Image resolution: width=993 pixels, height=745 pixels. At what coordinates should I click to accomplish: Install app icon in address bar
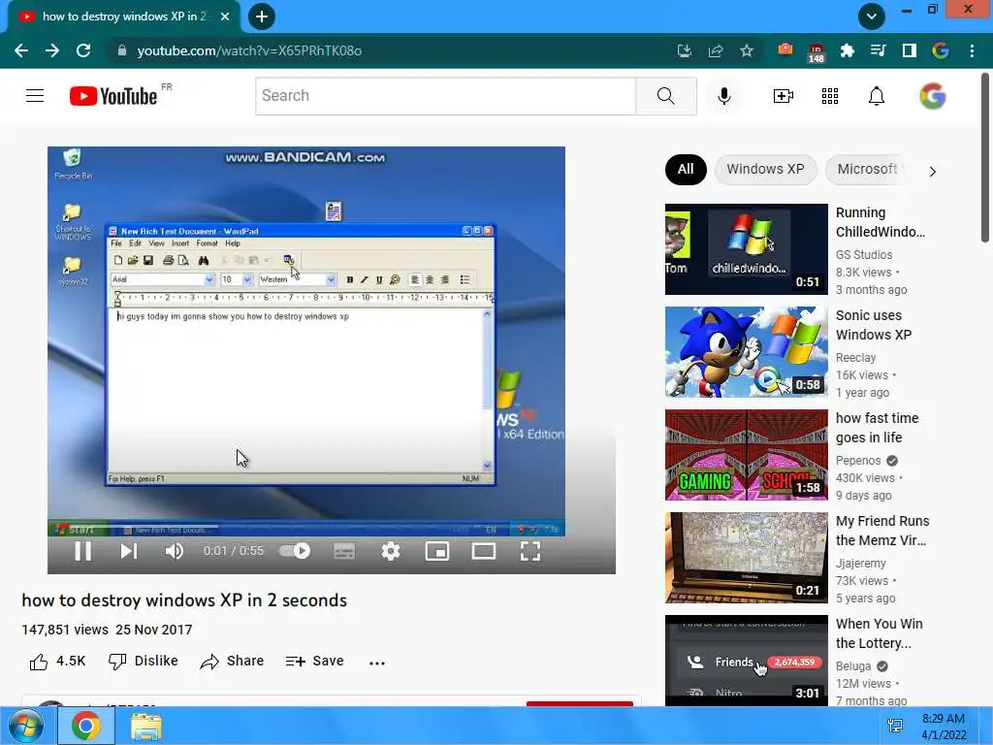(685, 50)
